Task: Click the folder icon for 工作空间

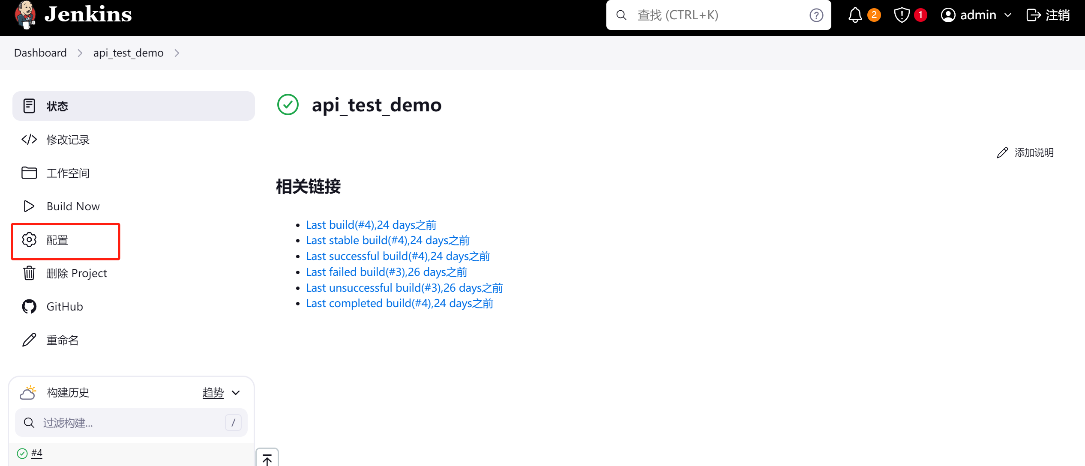Action: 29,173
